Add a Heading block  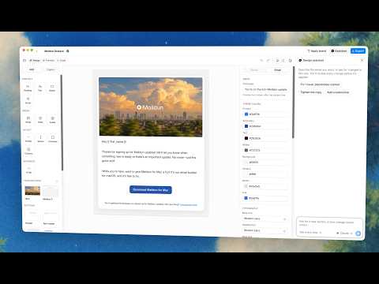(28, 88)
